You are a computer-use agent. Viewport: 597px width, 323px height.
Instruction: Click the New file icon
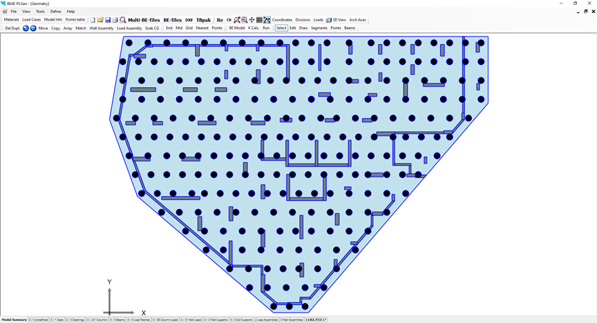(x=93, y=20)
